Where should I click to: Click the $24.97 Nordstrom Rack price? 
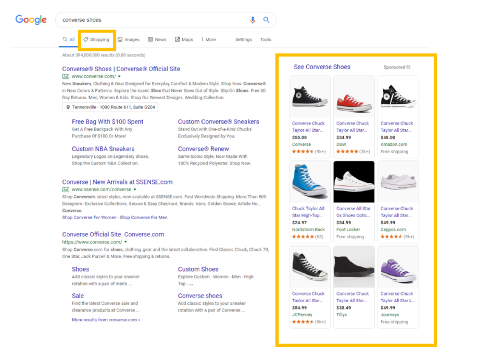coord(300,223)
